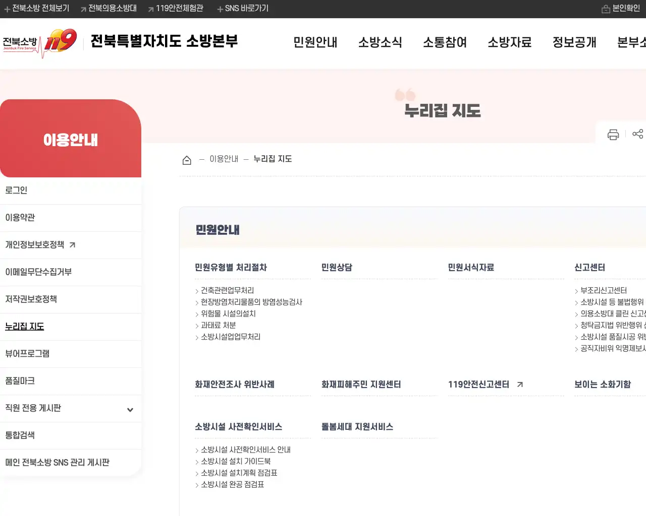Viewport: 646px width, 516px height.
Task: Click 누리집 지도 in the sidebar
Action: click(24, 327)
